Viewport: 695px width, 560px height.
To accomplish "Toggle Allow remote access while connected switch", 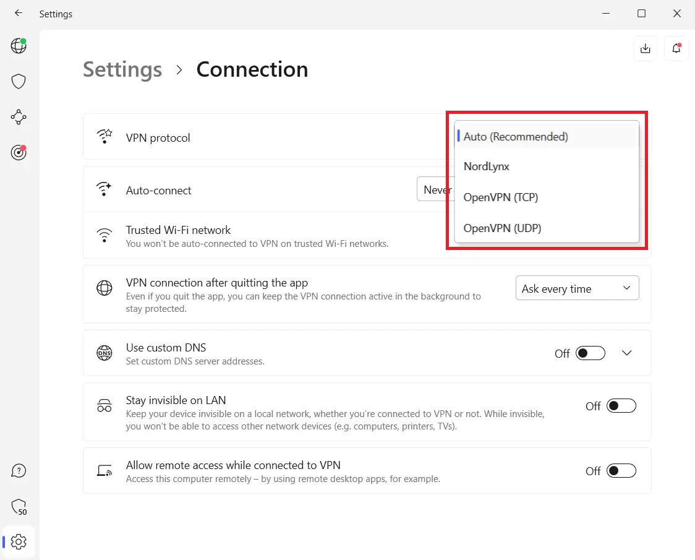I will point(621,471).
